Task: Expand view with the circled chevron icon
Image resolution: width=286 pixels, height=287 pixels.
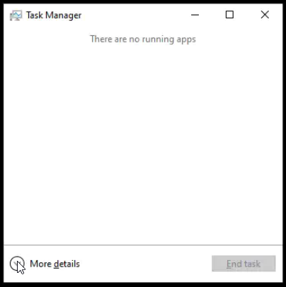Action: (x=17, y=264)
